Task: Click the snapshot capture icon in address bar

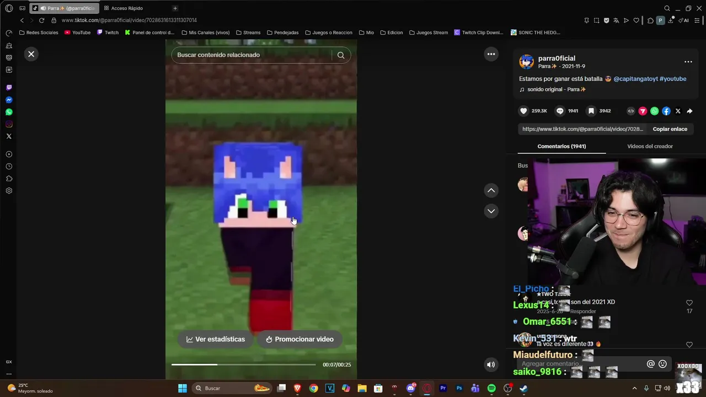Action: point(596,20)
